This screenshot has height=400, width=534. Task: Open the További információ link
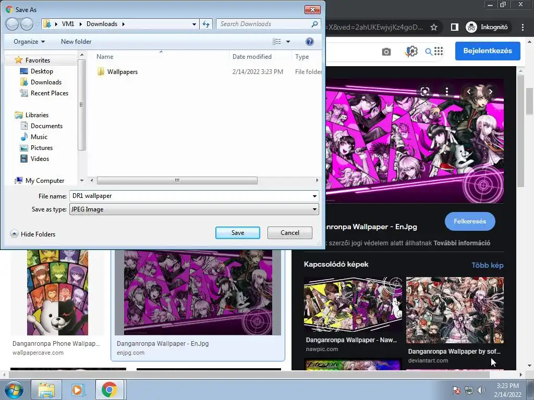tap(462, 243)
